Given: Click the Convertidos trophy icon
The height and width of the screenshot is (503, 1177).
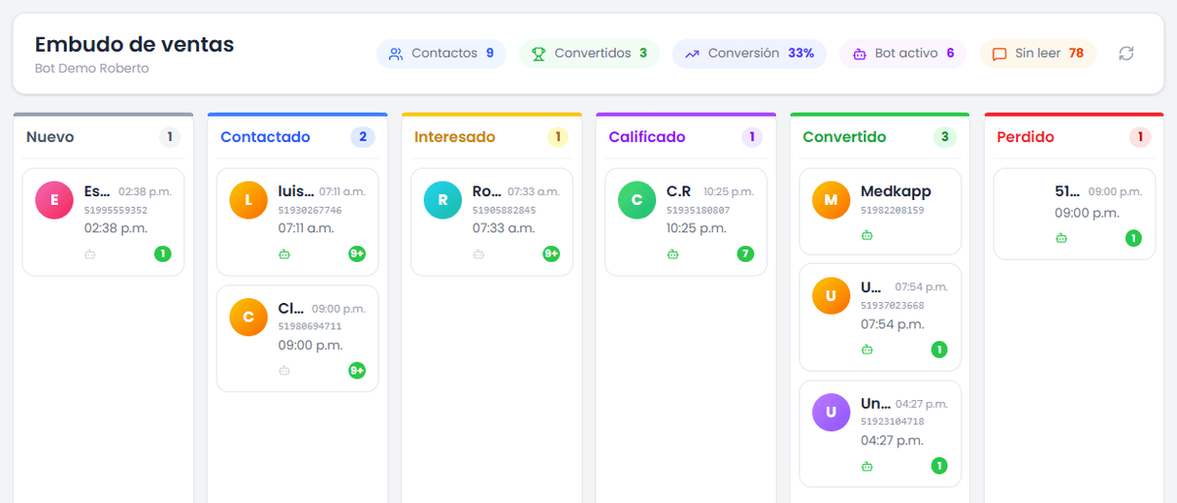Looking at the screenshot, I should coord(538,54).
